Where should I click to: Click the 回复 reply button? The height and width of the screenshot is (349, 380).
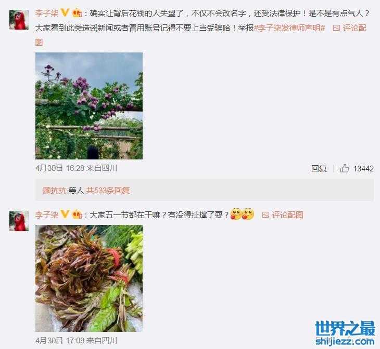(x=319, y=168)
